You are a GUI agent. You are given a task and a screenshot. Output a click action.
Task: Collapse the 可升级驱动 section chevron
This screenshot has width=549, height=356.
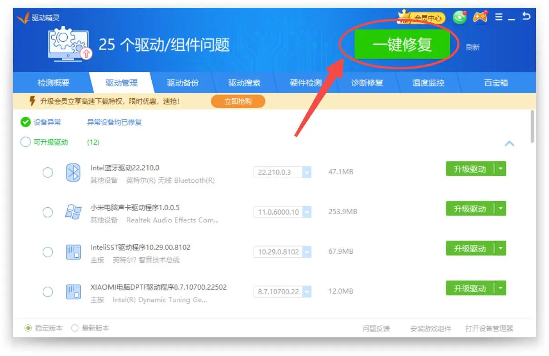coord(509,143)
